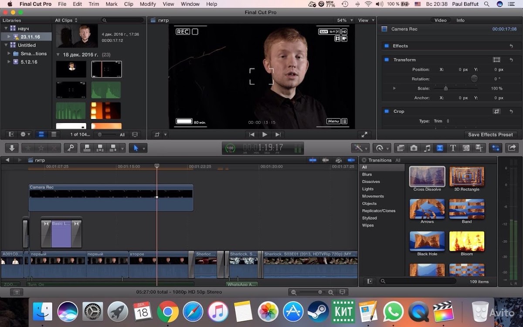The image size is (523, 327).
Task: Open the timeline index button
Action: click(x=17, y=292)
